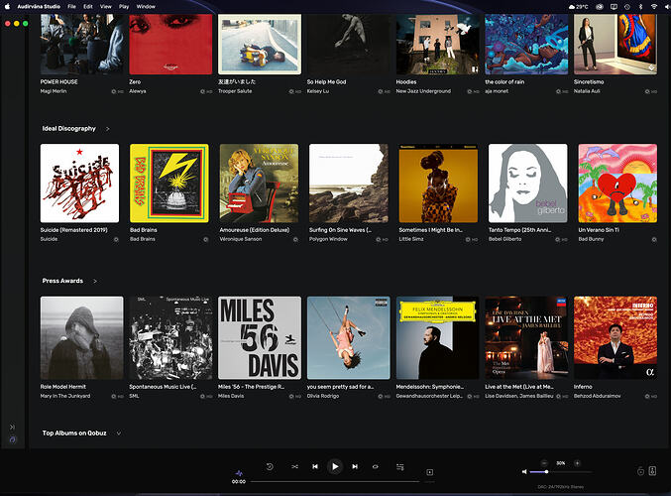The image size is (671, 496).
Task: Click the Wi-Fi icon in the menu bar
Action: pos(654,6)
